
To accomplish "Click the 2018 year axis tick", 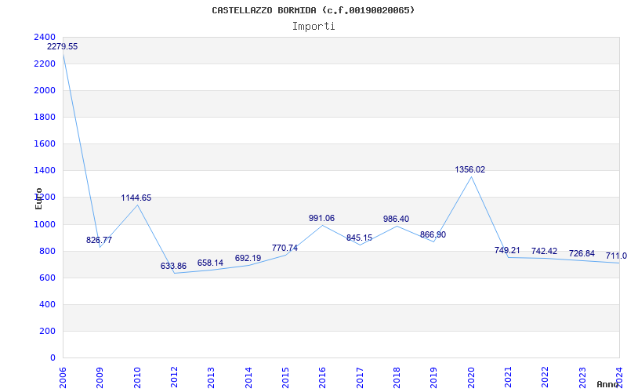I will coord(397,377).
